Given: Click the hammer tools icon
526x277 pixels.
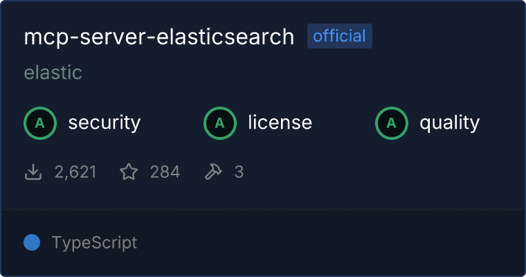Looking at the screenshot, I should pyautogui.click(x=213, y=172).
